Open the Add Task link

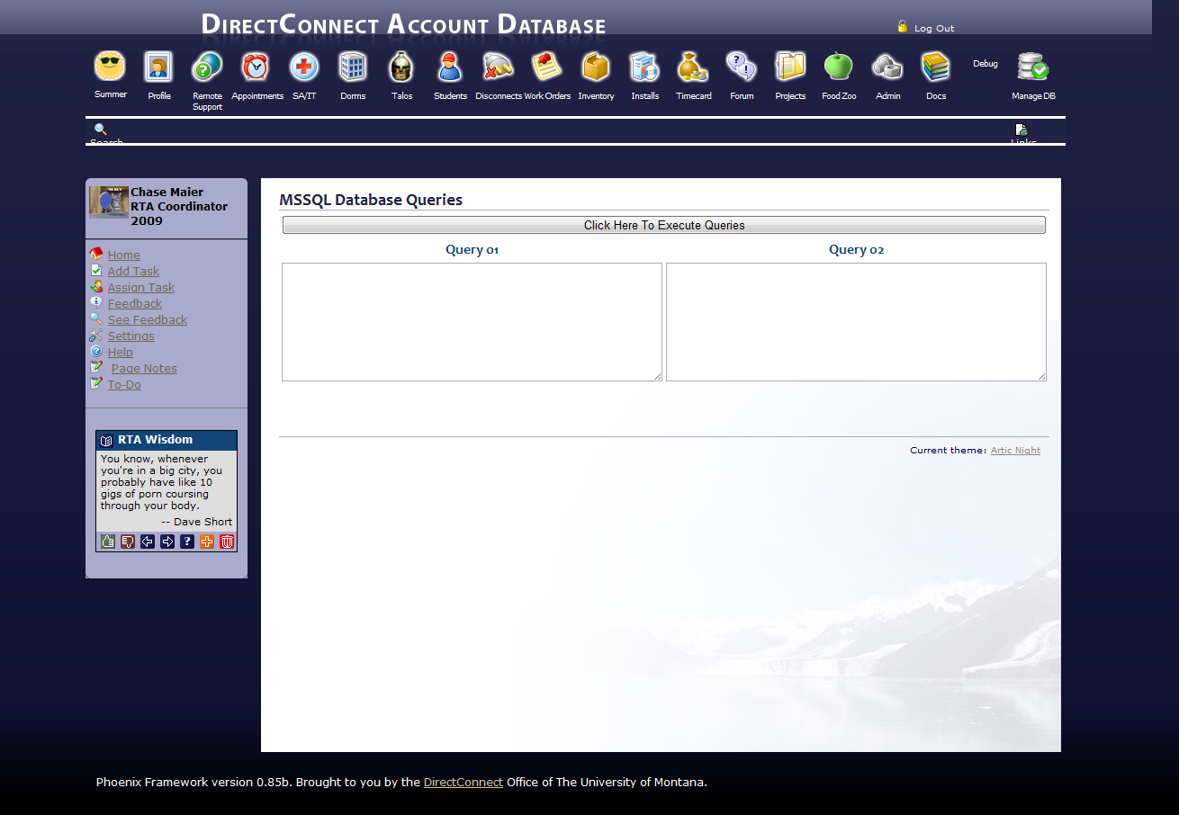pyautogui.click(x=133, y=272)
